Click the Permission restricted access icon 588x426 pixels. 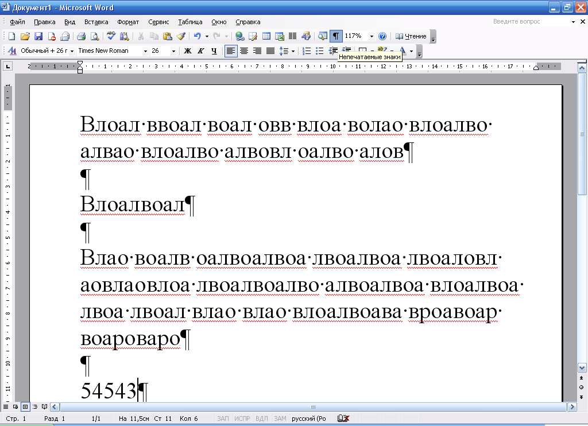(x=52, y=36)
